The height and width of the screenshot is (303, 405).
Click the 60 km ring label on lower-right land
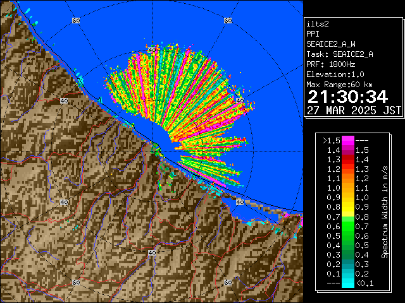point(228,282)
